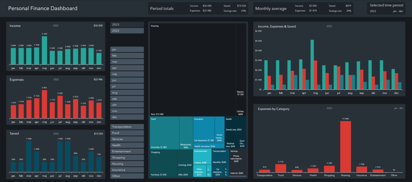Filter by apr month slicer
The image size is (412, 182).
point(127,67)
